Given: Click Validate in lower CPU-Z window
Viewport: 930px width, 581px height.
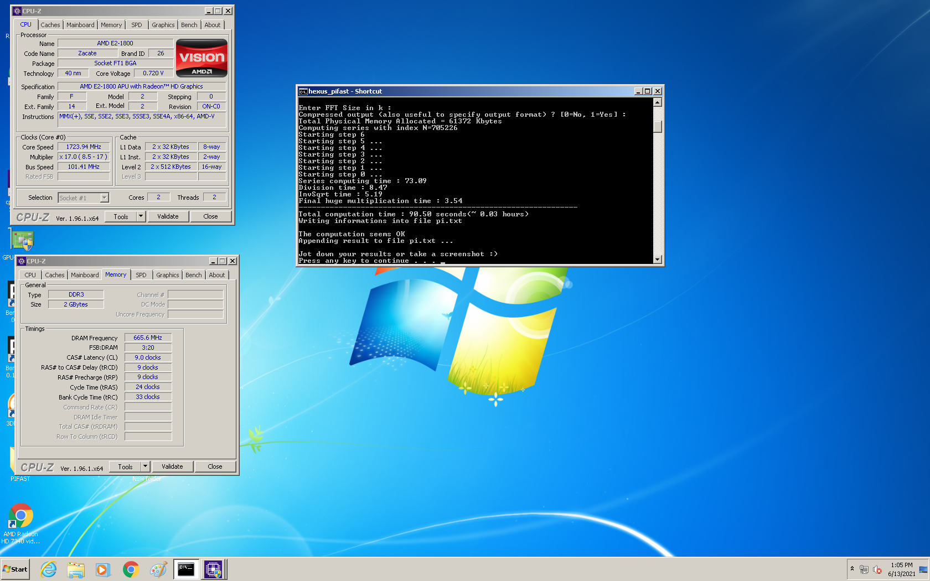Looking at the screenshot, I should (x=172, y=466).
